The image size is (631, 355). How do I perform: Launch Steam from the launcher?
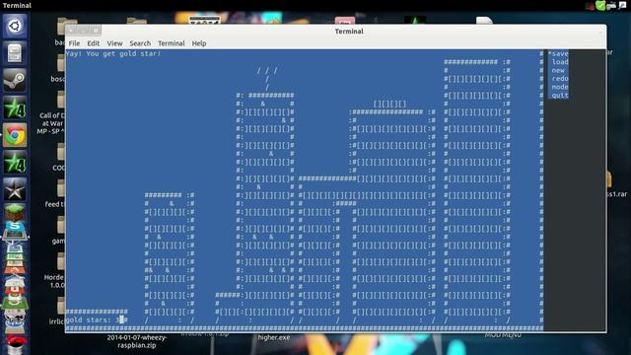click(15, 80)
